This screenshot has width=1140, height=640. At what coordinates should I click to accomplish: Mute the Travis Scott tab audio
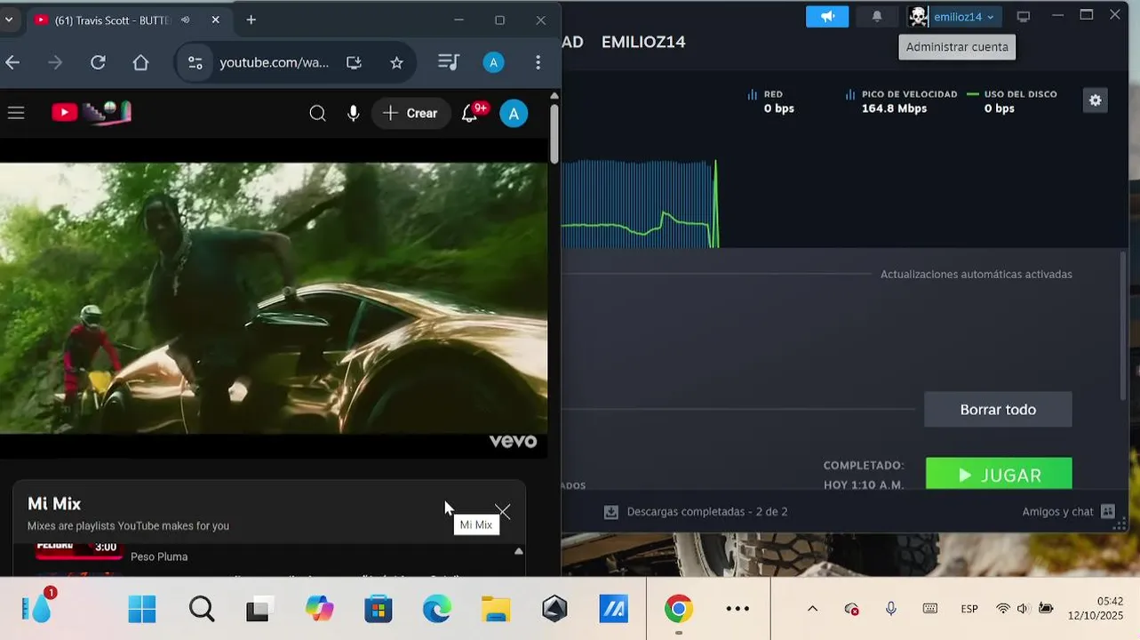click(x=186, y=20)
